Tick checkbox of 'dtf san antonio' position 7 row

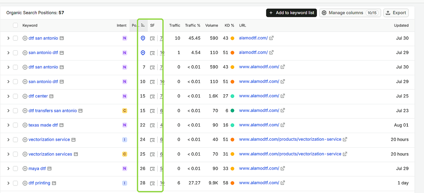click(15, 67)
